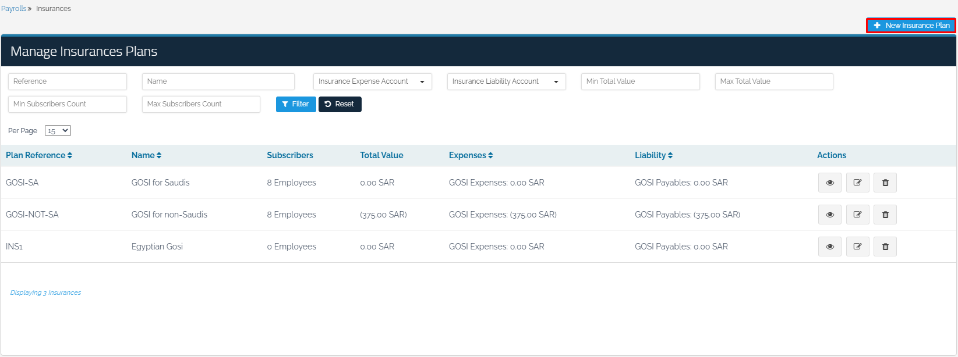The image size is (958, 357).
Task: Delete the GOSI-NOT-SA plan using trash icon
Action: 885,215
